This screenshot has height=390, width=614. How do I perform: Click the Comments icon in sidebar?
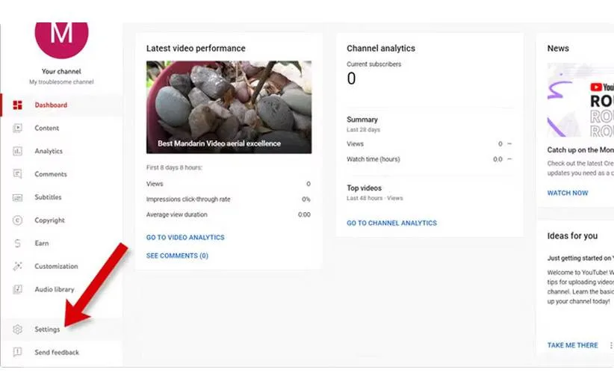(17, 175)
